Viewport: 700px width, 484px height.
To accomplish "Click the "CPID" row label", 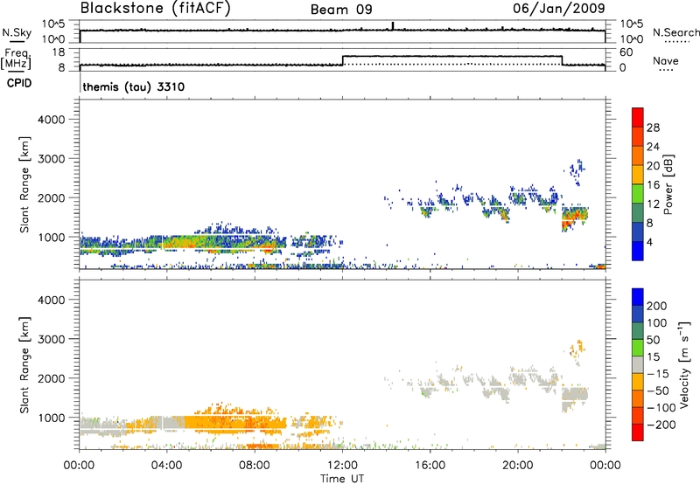I will point(19,83).
